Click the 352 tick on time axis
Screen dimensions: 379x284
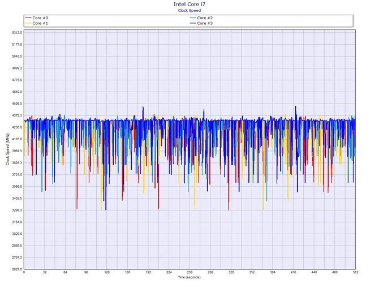(x=252, y=272)
